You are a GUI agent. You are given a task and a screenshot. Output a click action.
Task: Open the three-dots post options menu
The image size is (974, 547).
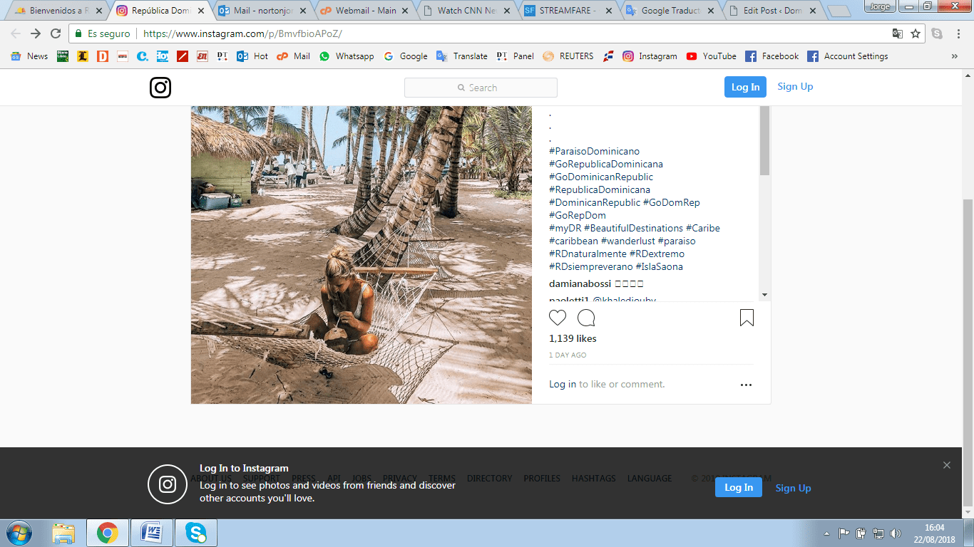click(x=746, y=385)
